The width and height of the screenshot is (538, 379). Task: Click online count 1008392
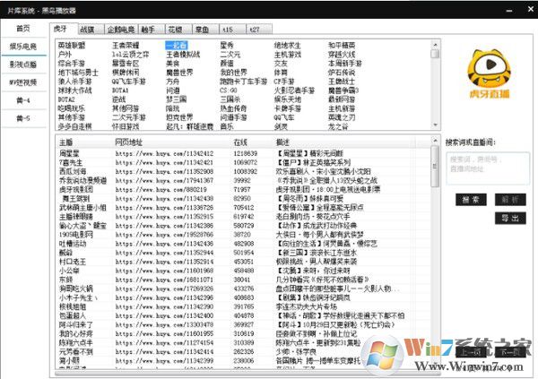(x=246, y=171)
